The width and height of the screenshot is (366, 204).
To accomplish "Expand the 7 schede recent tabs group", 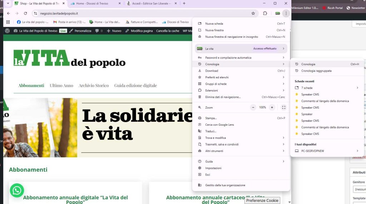I will tap(357, 88).
